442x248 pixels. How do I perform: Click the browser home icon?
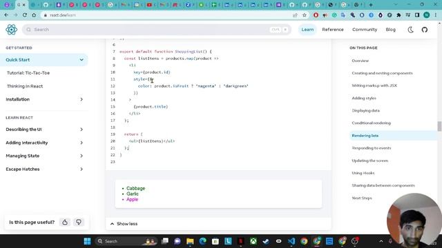coord(34,15)
